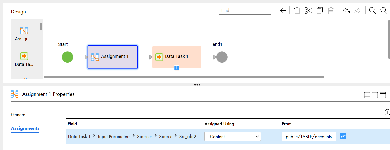Viewport: 390px width, 150px height.
Task: Maximize properties panel with top-bar layout icon
Action: click(x=383, y=95)
